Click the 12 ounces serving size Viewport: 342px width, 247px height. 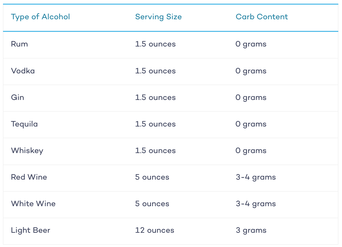click(x=155, y=230)
